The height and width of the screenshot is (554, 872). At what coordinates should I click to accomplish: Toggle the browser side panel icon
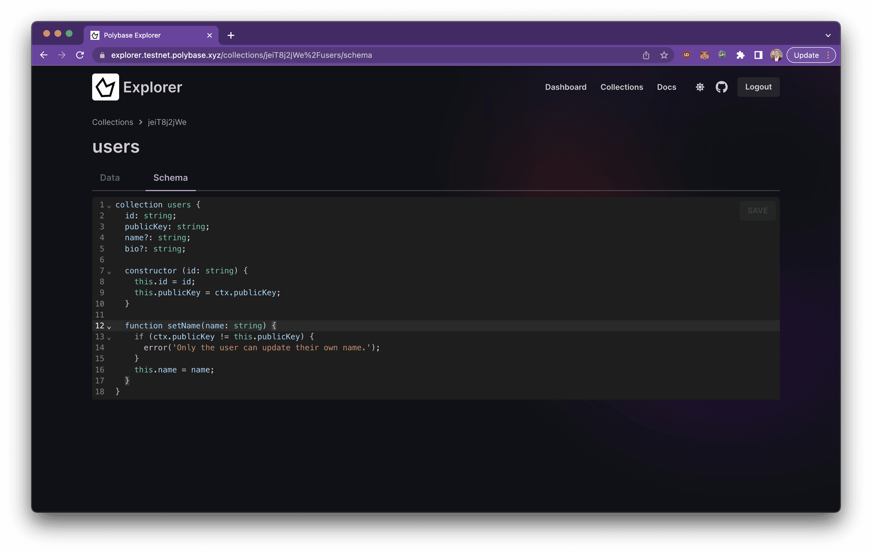point(758,55)
